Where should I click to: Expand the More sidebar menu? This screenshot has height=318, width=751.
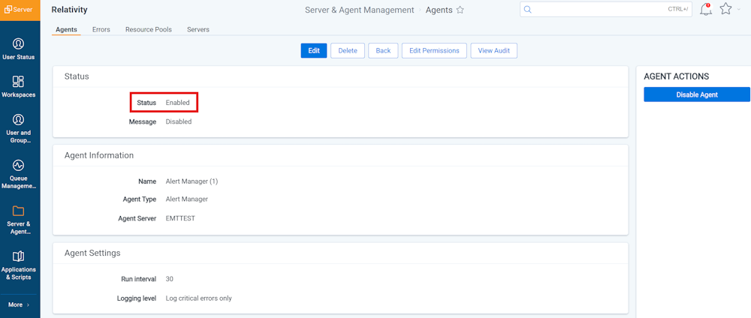20,304
